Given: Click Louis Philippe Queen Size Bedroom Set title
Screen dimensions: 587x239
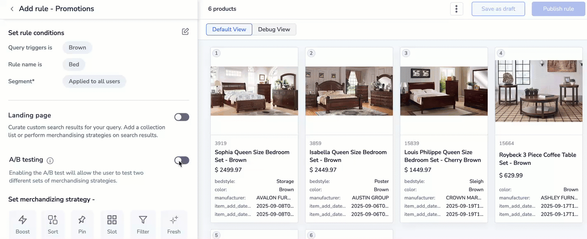Looking at the screenshot, I should point(443,156).
